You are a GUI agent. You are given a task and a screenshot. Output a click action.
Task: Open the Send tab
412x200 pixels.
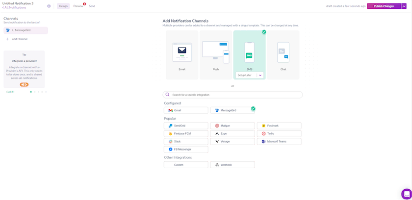pos(92,6)
